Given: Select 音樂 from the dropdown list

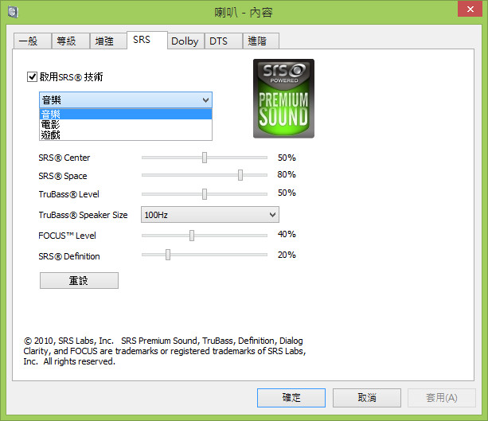Looking at the screenshot, I should (126, 114).
